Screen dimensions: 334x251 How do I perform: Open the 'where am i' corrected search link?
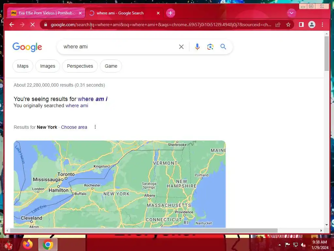tap(93, 99)
